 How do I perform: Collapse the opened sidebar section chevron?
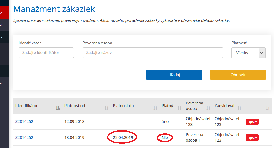click(x=1, y=37)
